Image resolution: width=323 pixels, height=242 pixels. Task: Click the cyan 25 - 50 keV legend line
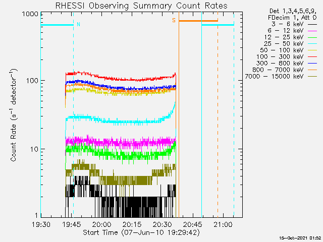[312, 44]
